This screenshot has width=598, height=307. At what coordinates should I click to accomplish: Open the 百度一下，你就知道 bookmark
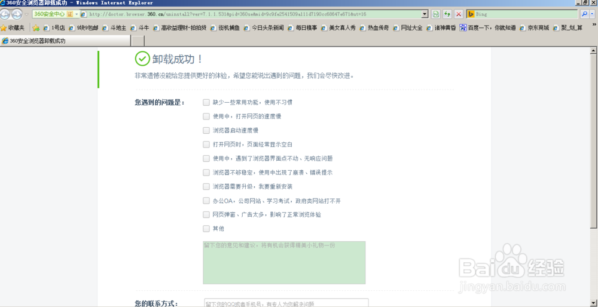tap(488, 27)
